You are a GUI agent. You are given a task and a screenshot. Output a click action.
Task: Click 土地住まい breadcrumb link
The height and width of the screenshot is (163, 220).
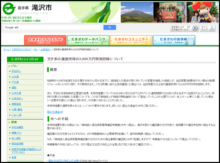pos(46,50)
